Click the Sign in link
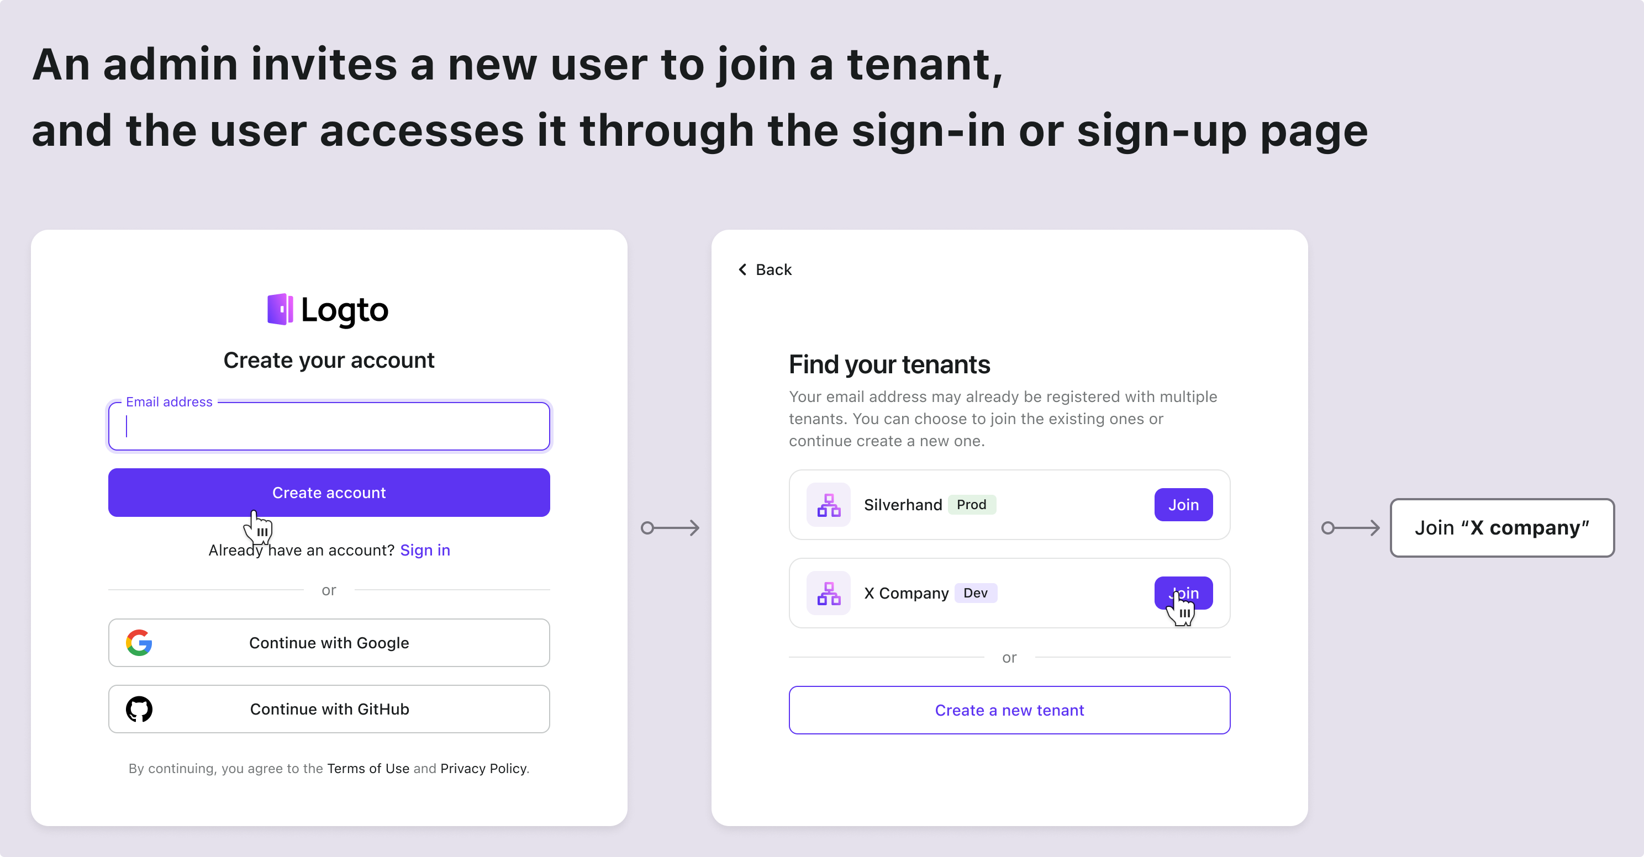 click(x=424, y=549)
